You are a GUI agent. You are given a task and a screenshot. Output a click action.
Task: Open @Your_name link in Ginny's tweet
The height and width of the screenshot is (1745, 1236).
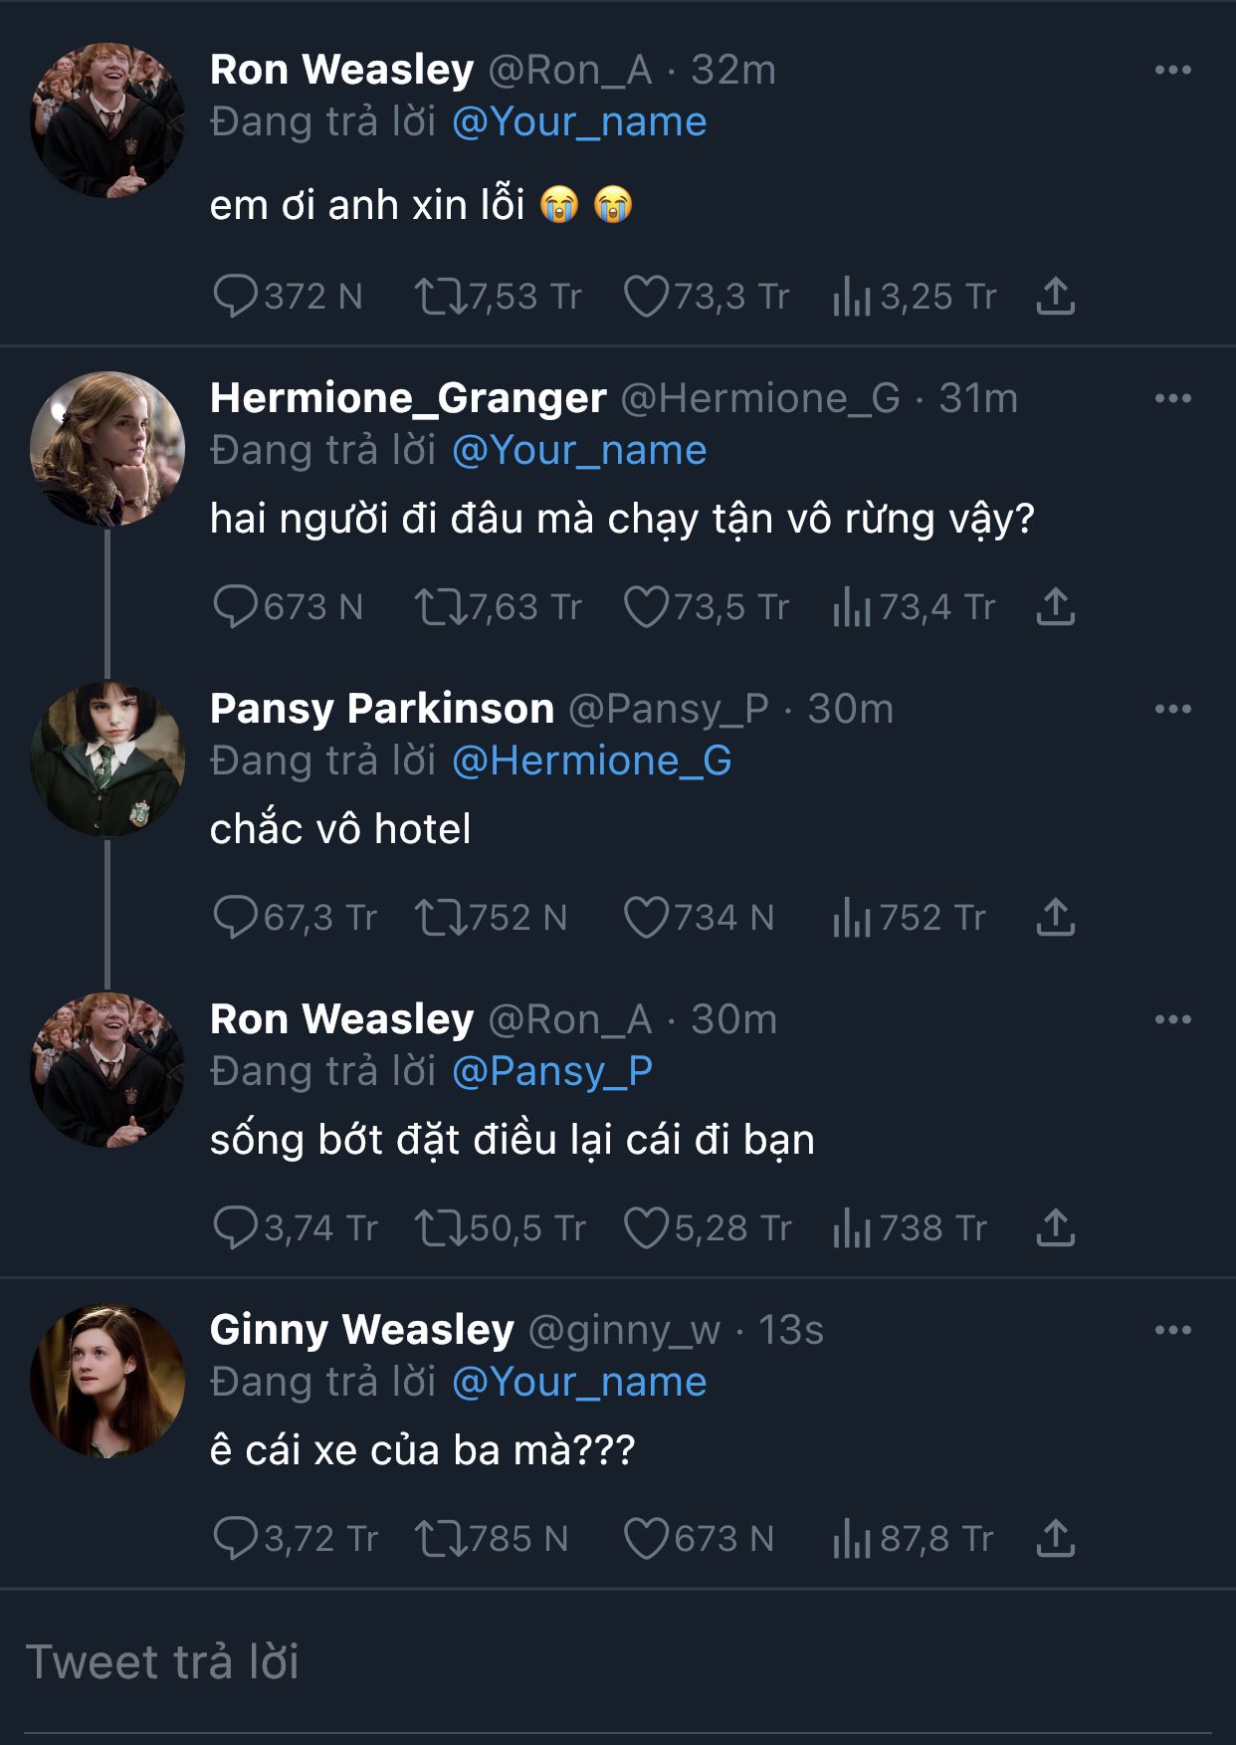(578, 1383)
